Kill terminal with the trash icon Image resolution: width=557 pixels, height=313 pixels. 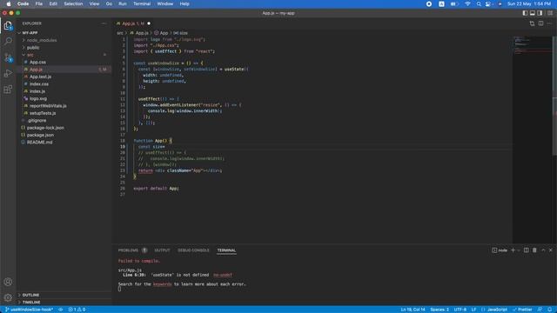pyautogui.click(x=534, y=250)
